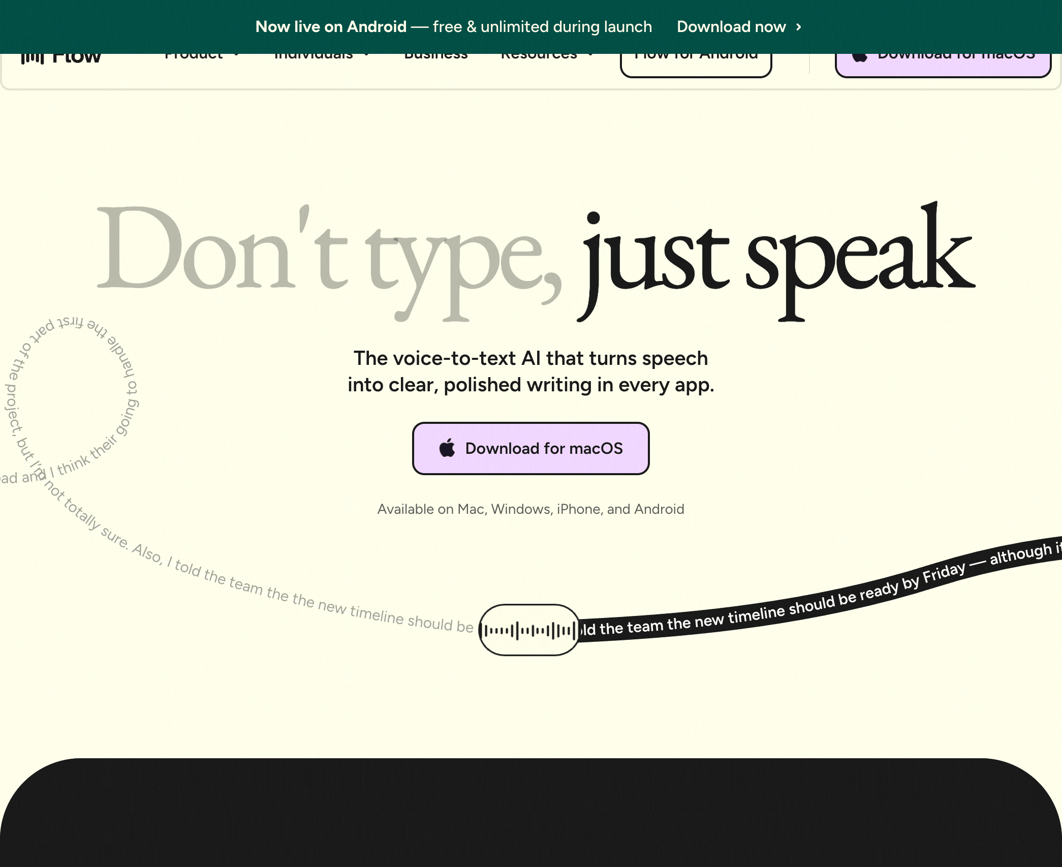Click the Flow logo in the navbar
The image size is (1062, 867).
[x=61, y=58]
